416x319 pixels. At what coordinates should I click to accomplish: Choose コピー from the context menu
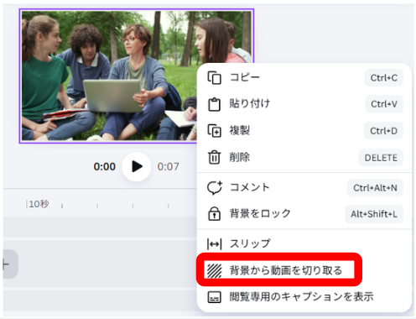[304, 77]
